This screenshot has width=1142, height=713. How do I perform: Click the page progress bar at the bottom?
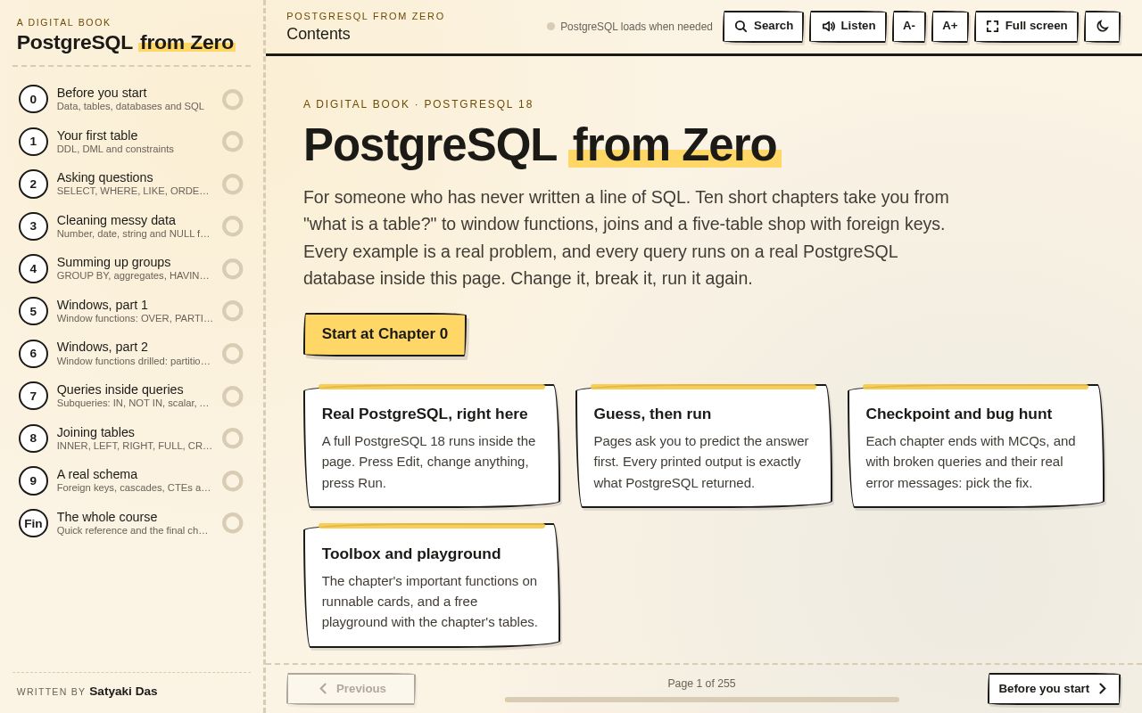[702, 700]
